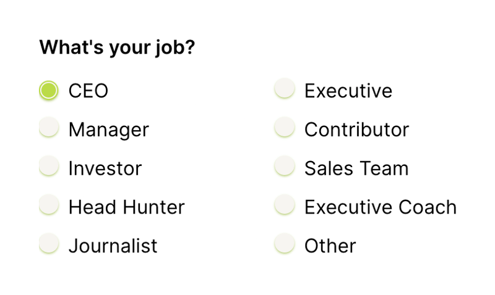Click the Journalist option text

tap(113, 246)
